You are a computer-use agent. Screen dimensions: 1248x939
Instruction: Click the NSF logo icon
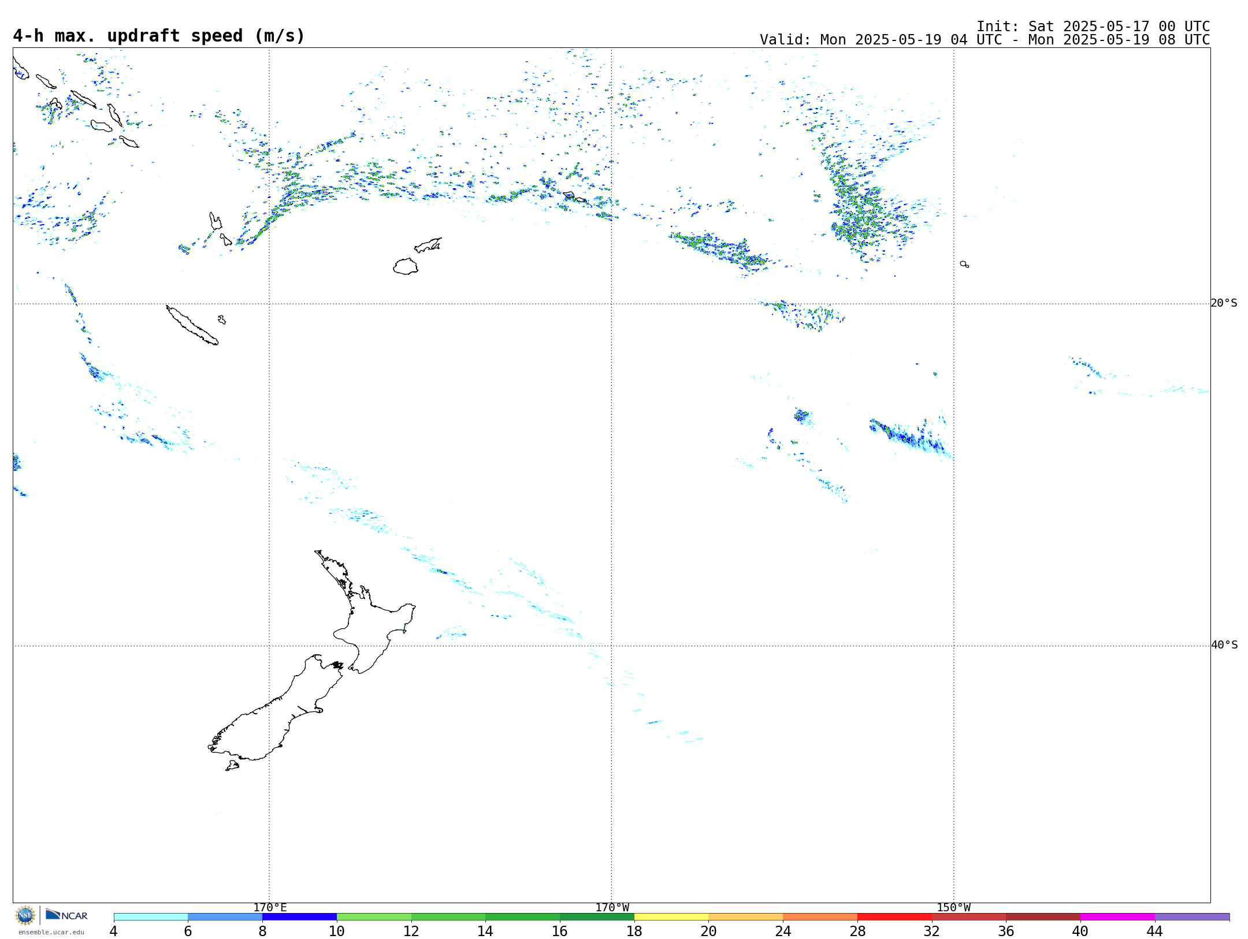(25, 915)
